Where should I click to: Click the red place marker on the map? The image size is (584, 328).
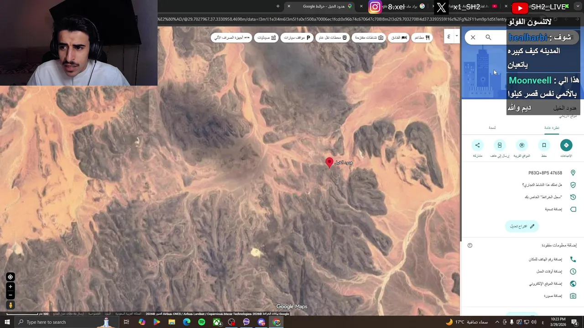(329, 163)
